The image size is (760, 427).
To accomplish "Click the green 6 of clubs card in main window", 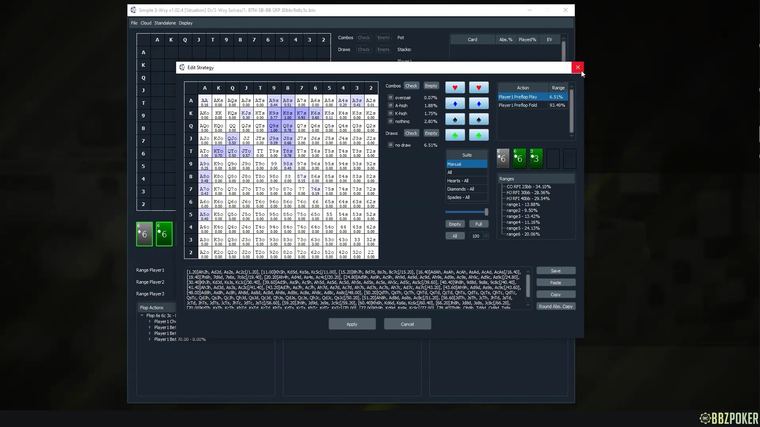I will [x=164, y=234].
